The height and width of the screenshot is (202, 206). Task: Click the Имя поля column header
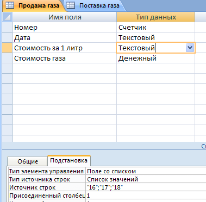(x=65, y=17)
